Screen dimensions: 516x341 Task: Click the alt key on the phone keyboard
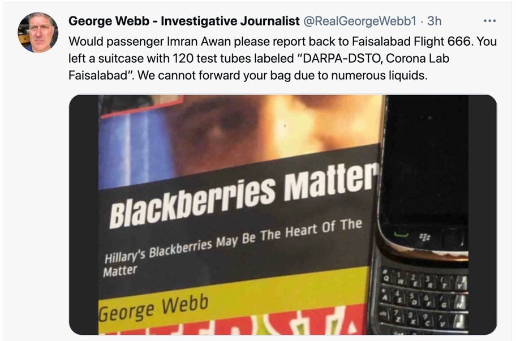coord(384,313)
